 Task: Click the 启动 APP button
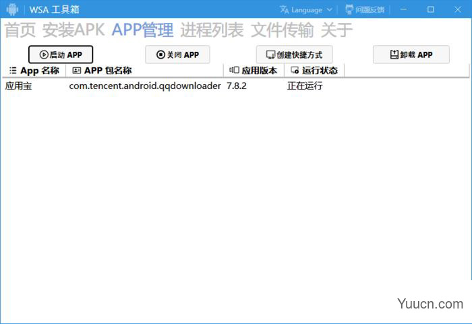61,55
